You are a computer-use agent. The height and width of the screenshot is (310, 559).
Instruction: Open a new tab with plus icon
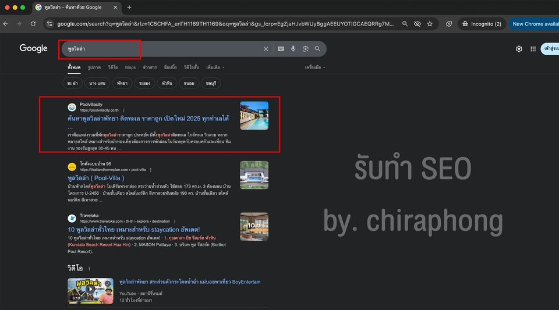[129, 7]
